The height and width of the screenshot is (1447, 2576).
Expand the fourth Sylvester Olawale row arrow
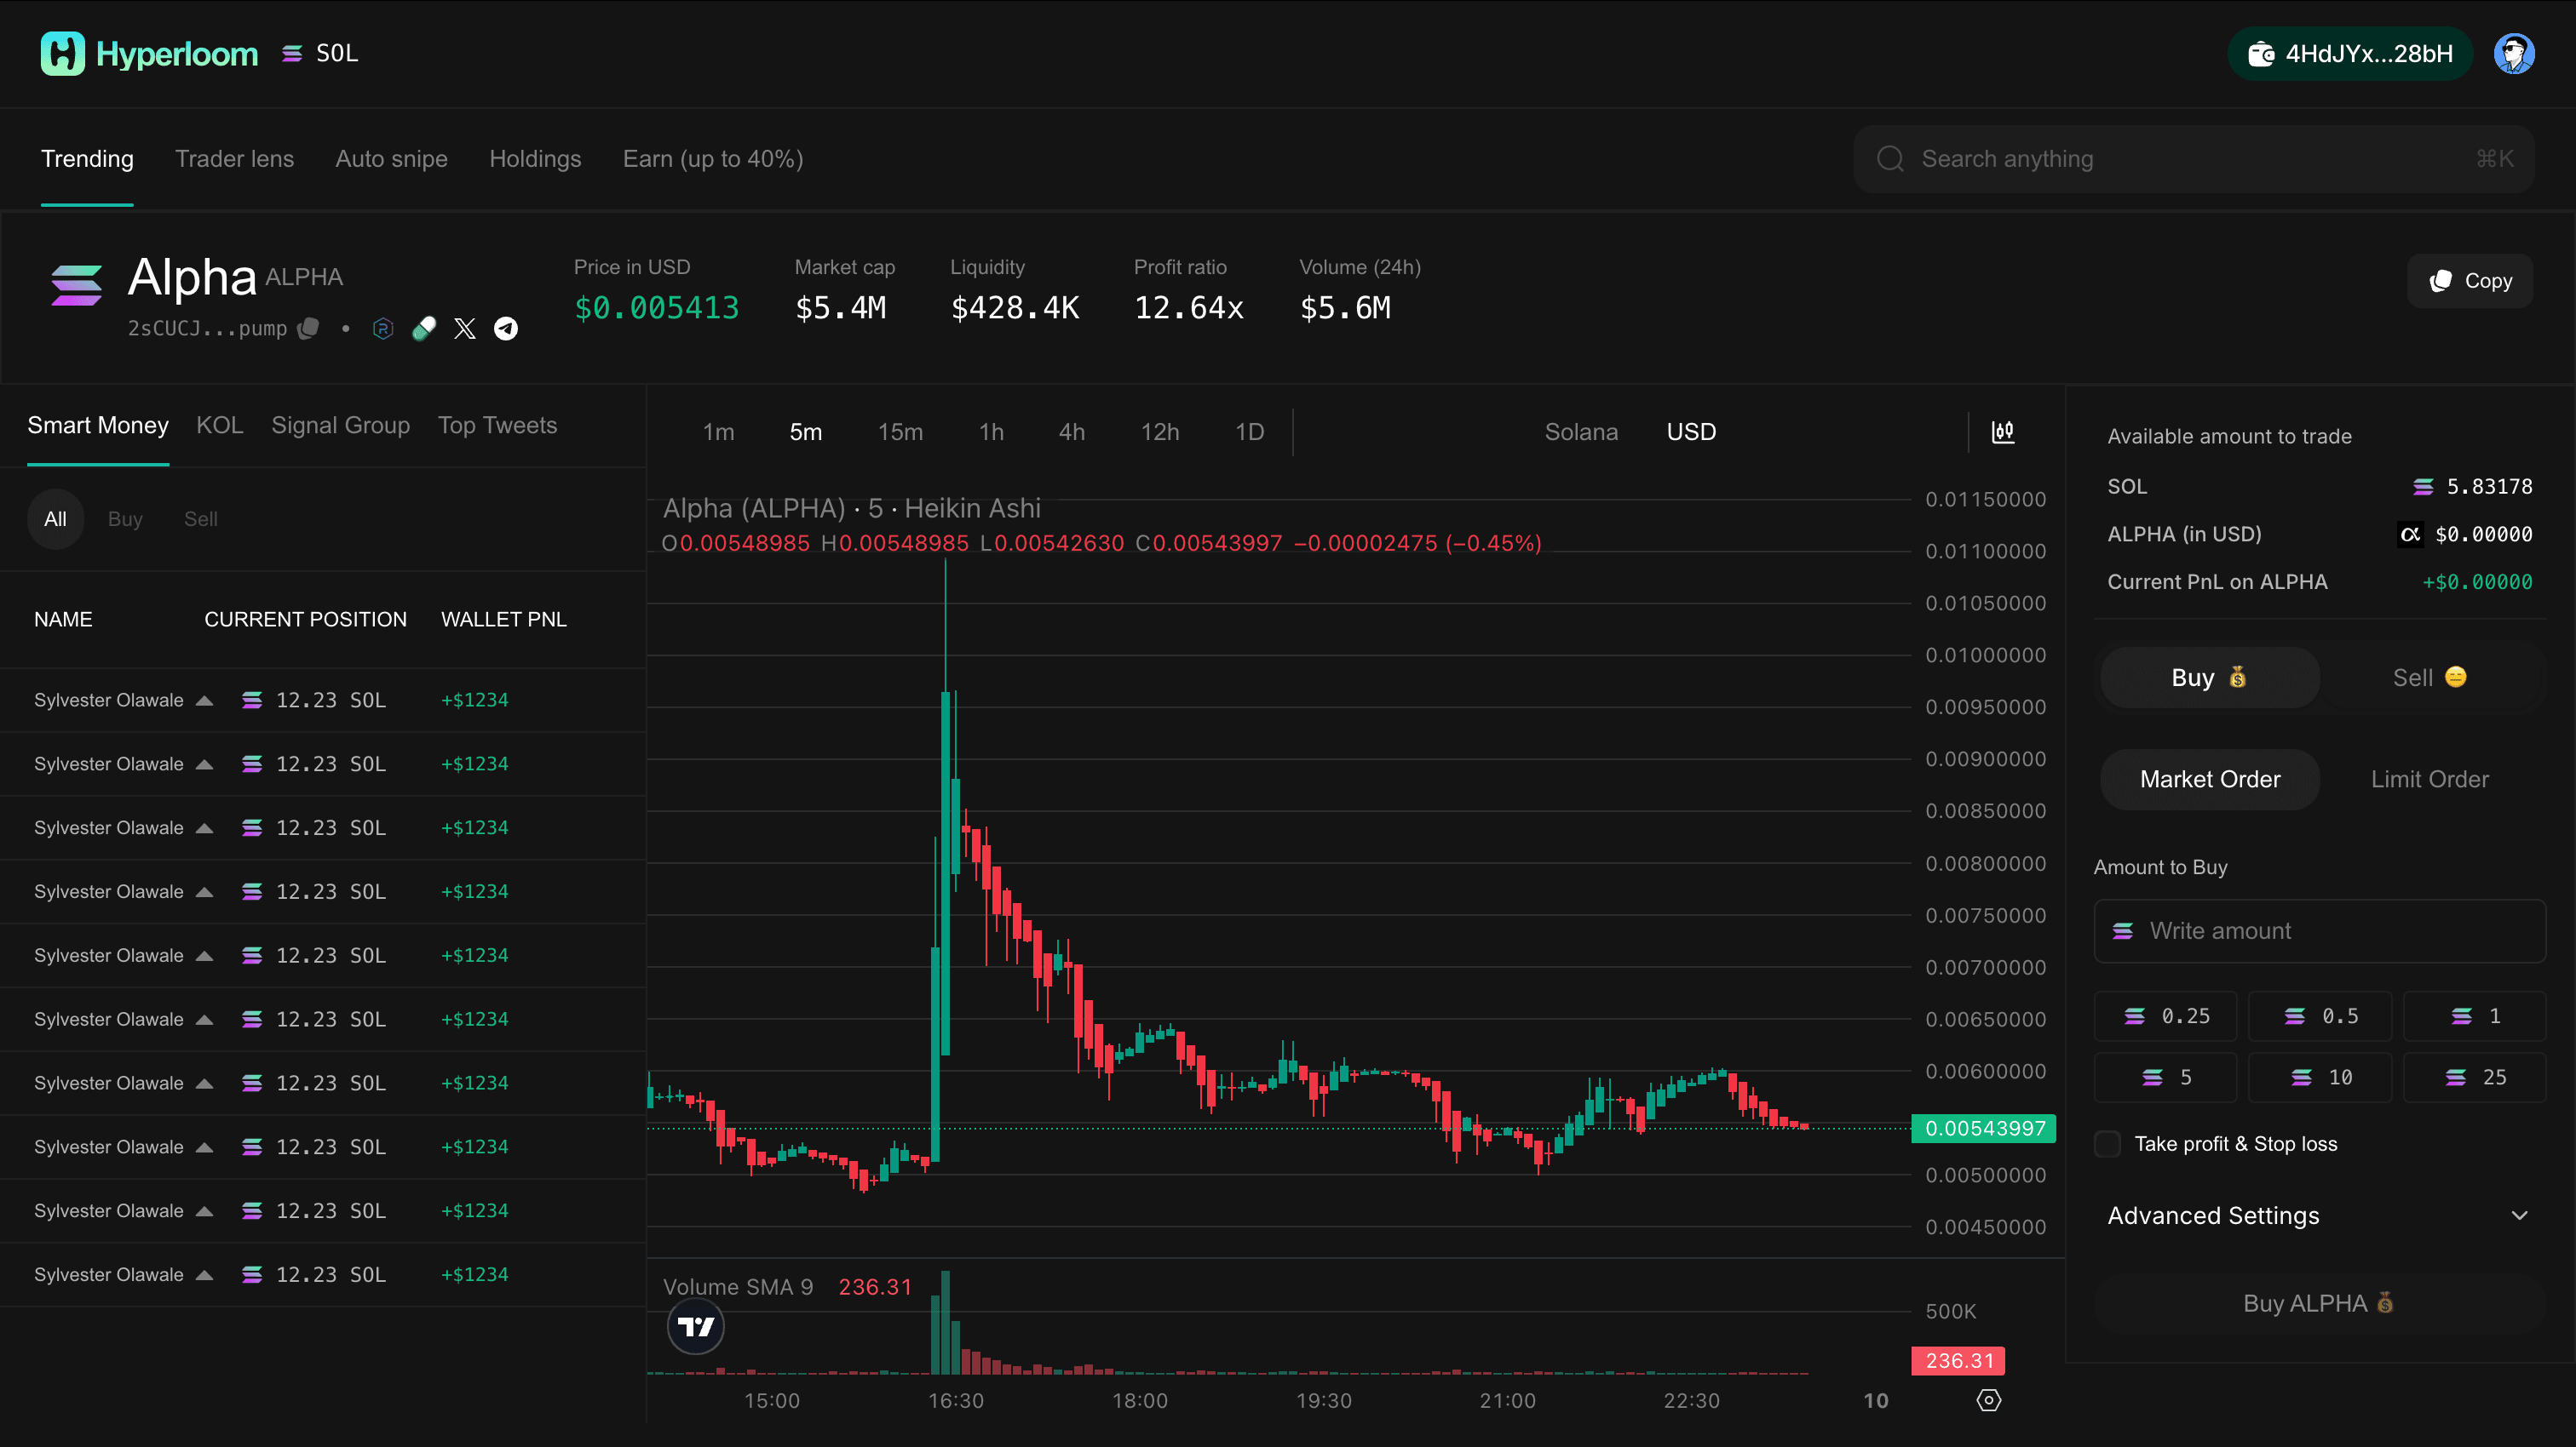(x=204, y=892)
